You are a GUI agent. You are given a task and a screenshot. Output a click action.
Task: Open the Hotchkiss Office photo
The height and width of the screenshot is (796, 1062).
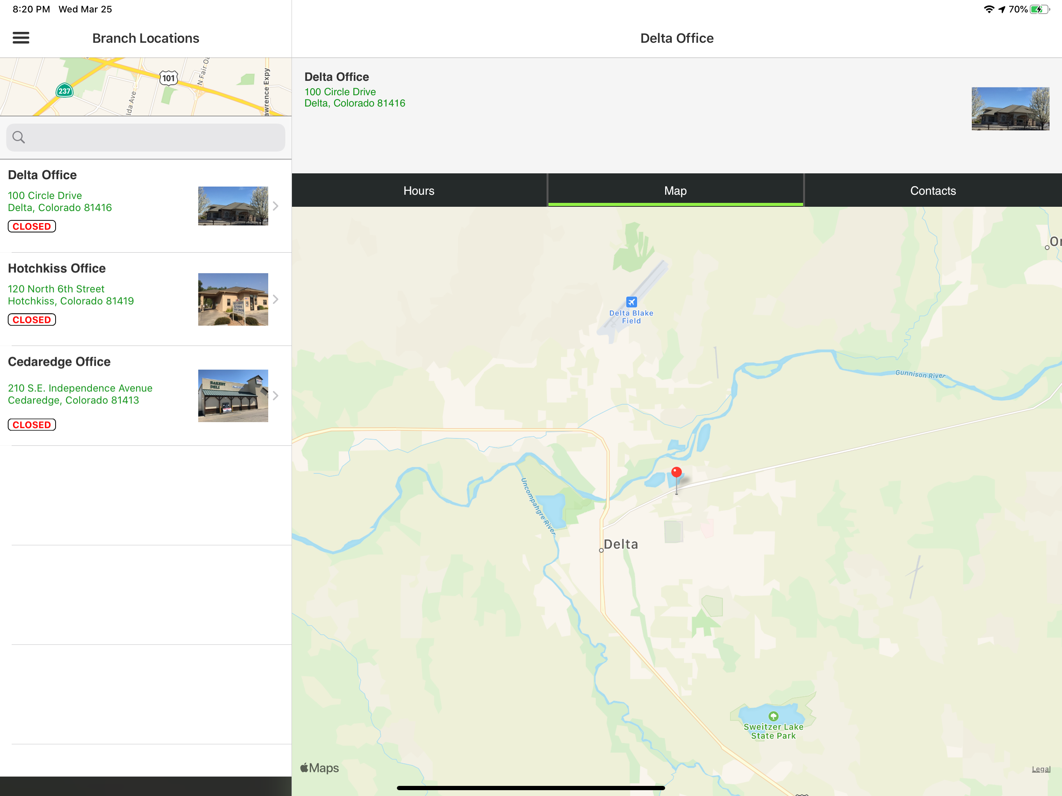click(x=233, y=300)
